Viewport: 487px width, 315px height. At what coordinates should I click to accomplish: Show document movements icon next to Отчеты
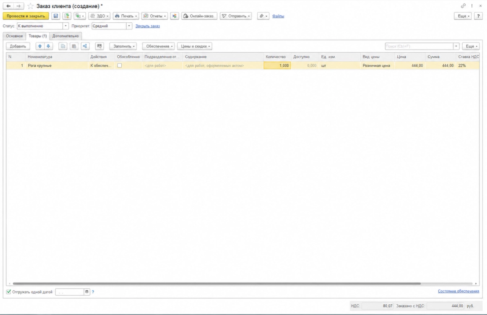pyautogui.click(x=175, y=16)
